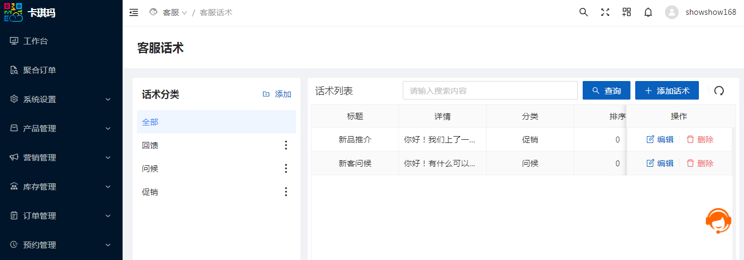Go to 工作台 in the sidebar
This screenshot has height=260, width=744.
click(x=36, y=41)
